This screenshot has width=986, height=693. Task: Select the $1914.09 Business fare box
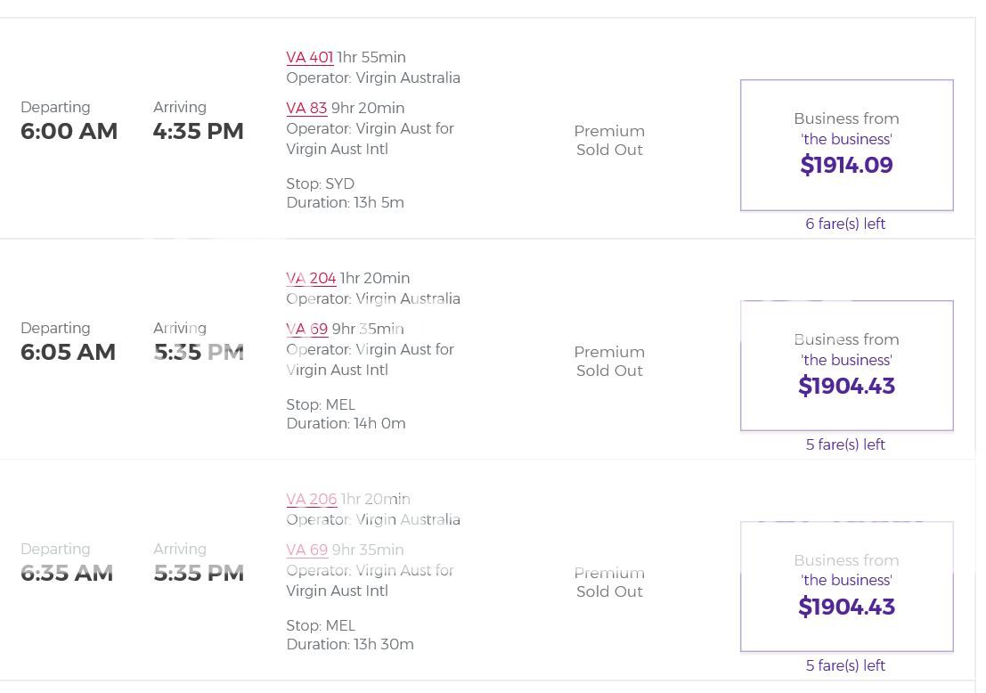(846, 145)
